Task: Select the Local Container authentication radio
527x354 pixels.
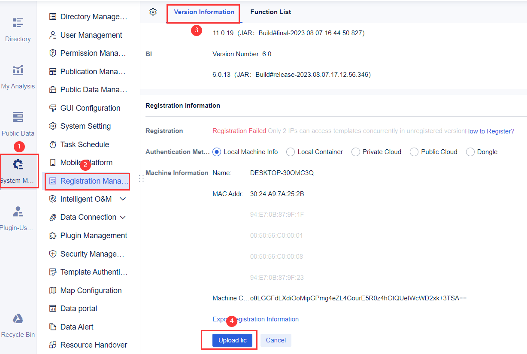Action: [x=290, y=151]
